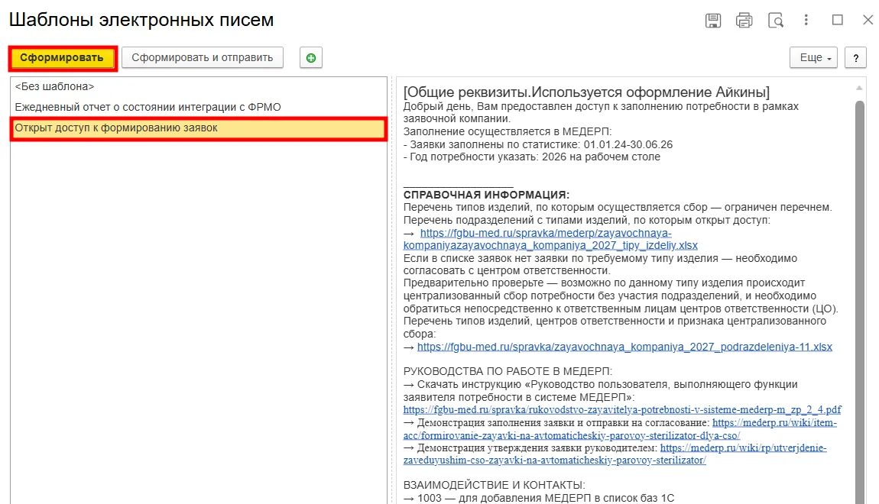The height and width of the screenshot is (504, 879).
Task: Click Сформировать и отправить button
Action: click(x=203, y=58)
